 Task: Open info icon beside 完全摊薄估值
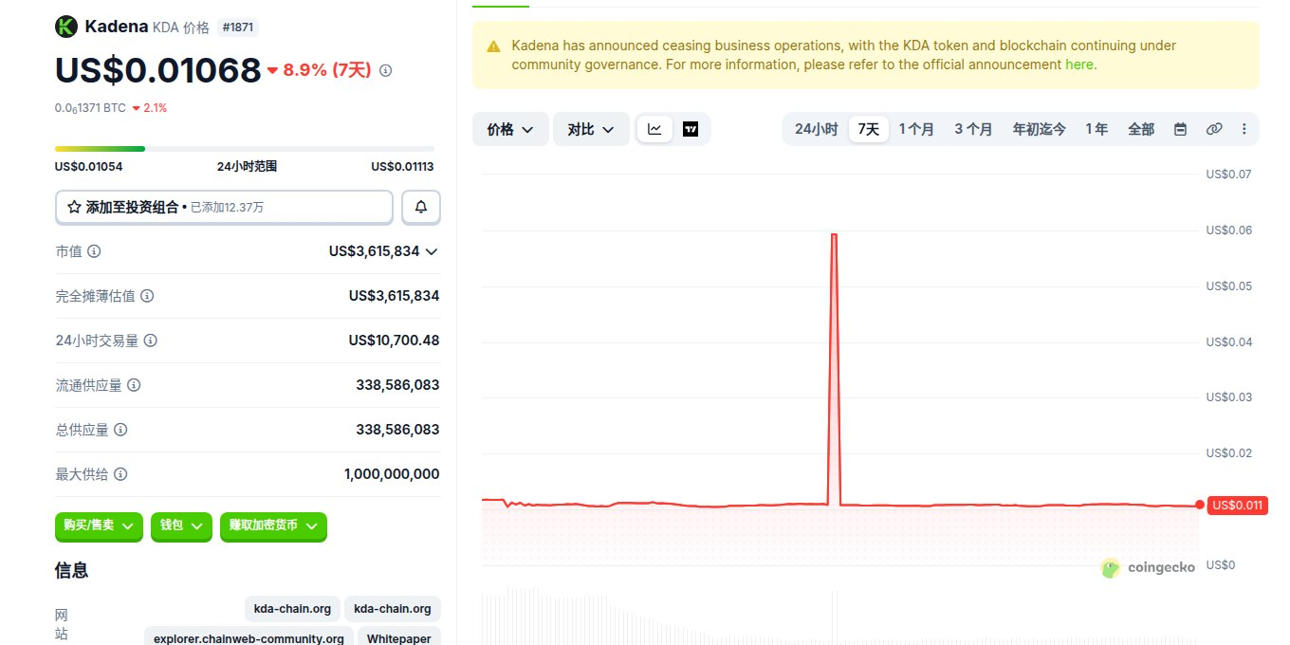point(147,296)
